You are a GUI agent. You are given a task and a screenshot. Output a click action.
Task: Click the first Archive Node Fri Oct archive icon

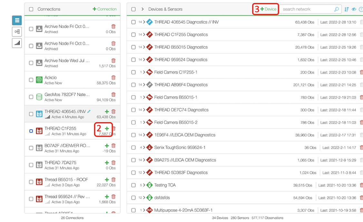tap(39, 29)
